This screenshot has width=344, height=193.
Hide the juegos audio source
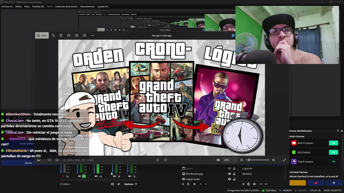[230, 179]
